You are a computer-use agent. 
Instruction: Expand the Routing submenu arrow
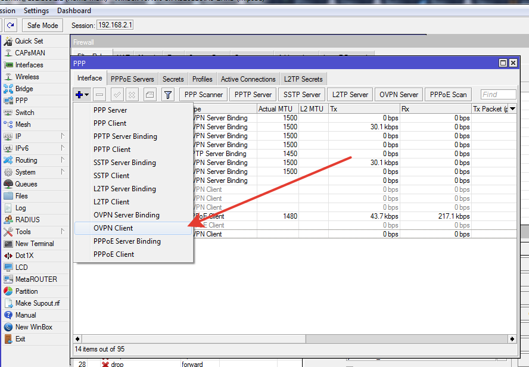tap(63, 160)
